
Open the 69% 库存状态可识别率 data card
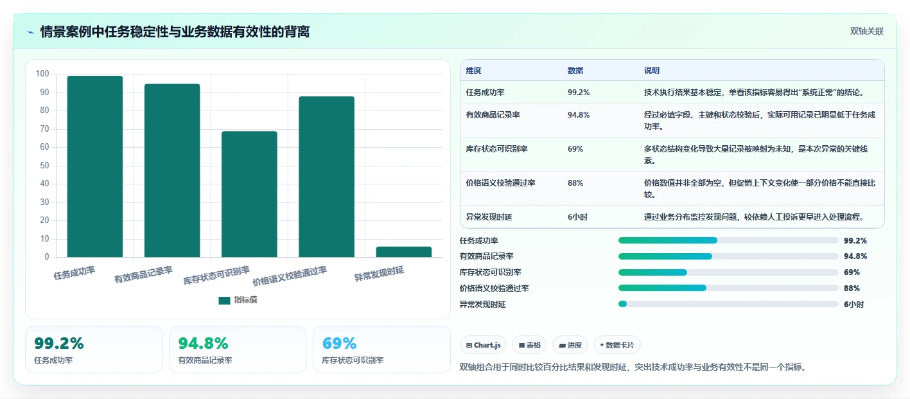381,350
